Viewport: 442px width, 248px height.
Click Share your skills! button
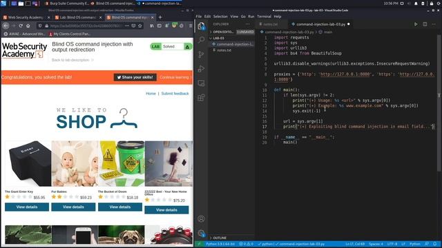coord(135,77)
